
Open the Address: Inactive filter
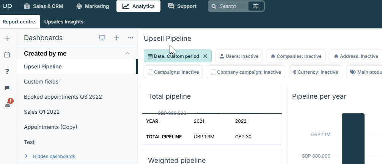356,56
